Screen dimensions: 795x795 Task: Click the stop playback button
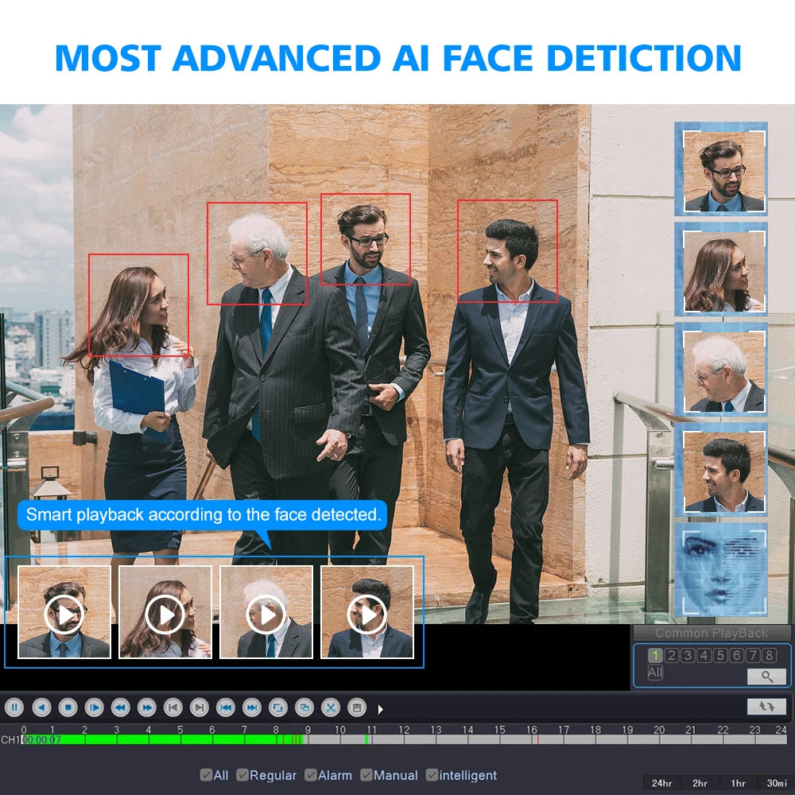68,707
